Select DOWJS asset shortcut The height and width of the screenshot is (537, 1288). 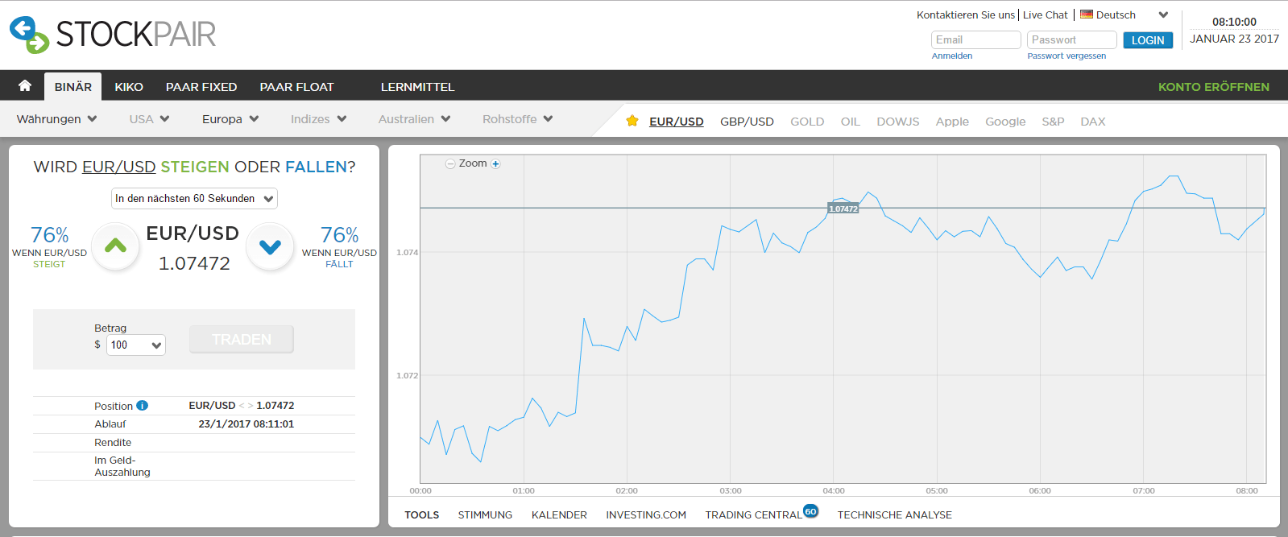coord(898,122)
